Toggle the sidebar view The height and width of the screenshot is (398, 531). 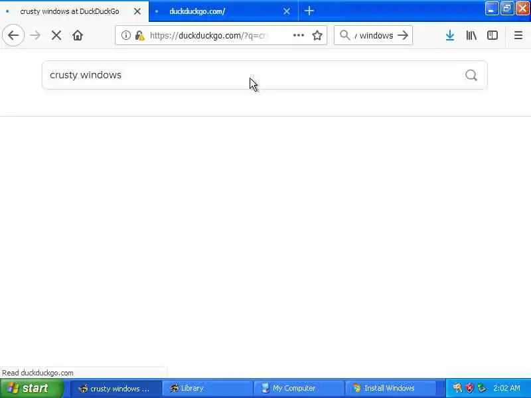(492, 35)
